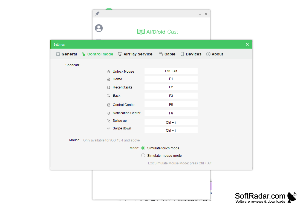
Task: Minimize the AirDroid Cast window
Action: tap(200, 14)
